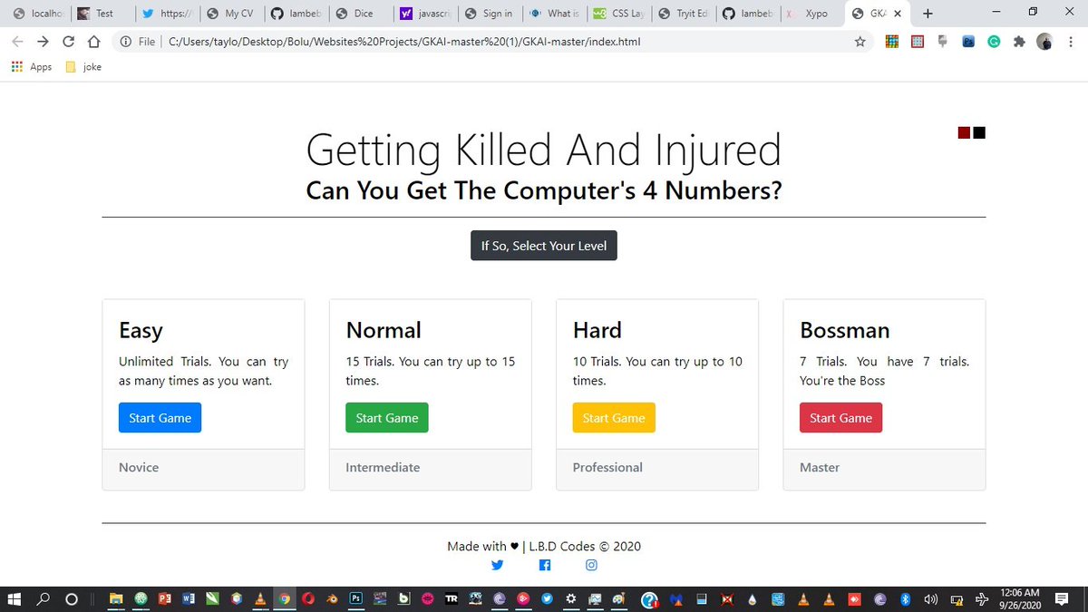Image resolution: width=1088 pixels, height=612 pixels.
Task: Click the 'Novice' card footer text
Action: click(139, 468)
